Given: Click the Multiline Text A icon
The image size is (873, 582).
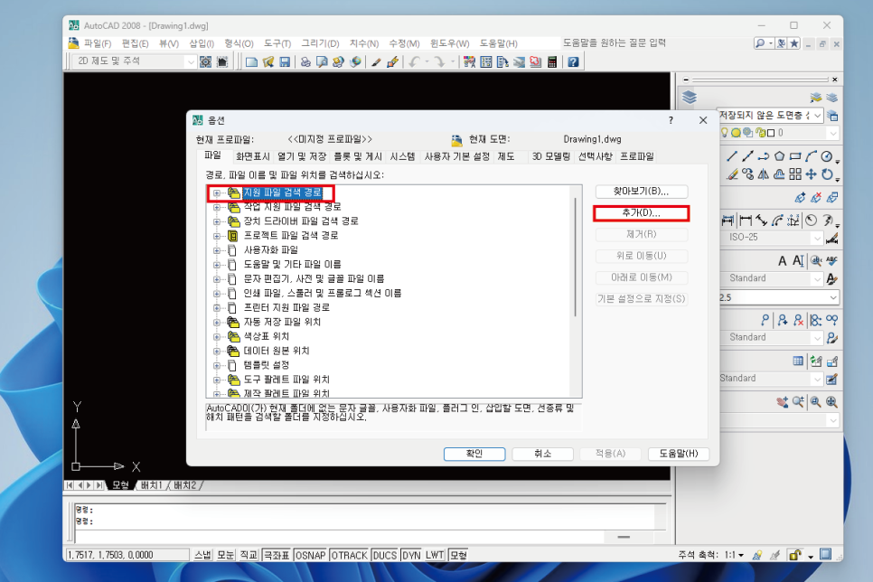Looking at the screenshot, I should click(783, 260).
